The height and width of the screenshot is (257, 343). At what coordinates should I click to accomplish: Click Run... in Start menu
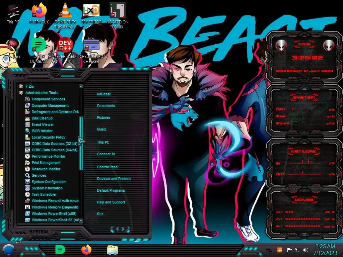(101, 214)
